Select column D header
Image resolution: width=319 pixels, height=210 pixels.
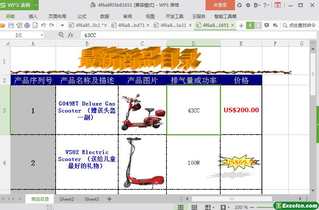[x=193, y=43]
